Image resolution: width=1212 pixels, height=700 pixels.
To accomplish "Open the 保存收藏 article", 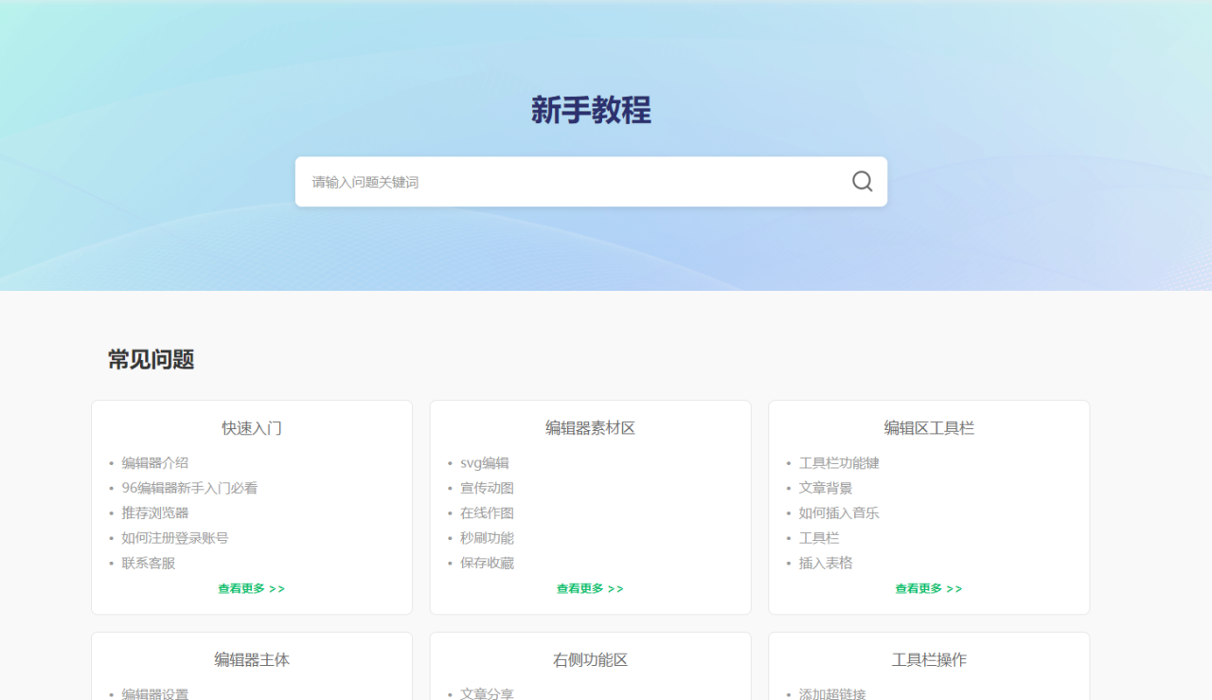I will [487, 563].
